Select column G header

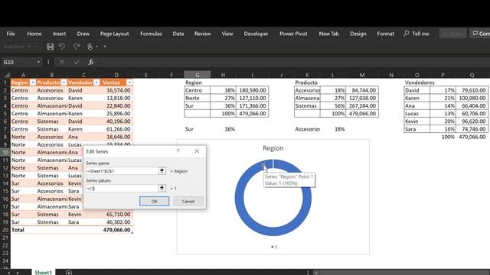(x=198, y=75)
